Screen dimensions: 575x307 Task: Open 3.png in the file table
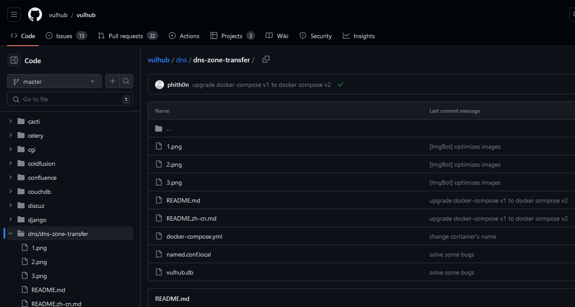174,182
